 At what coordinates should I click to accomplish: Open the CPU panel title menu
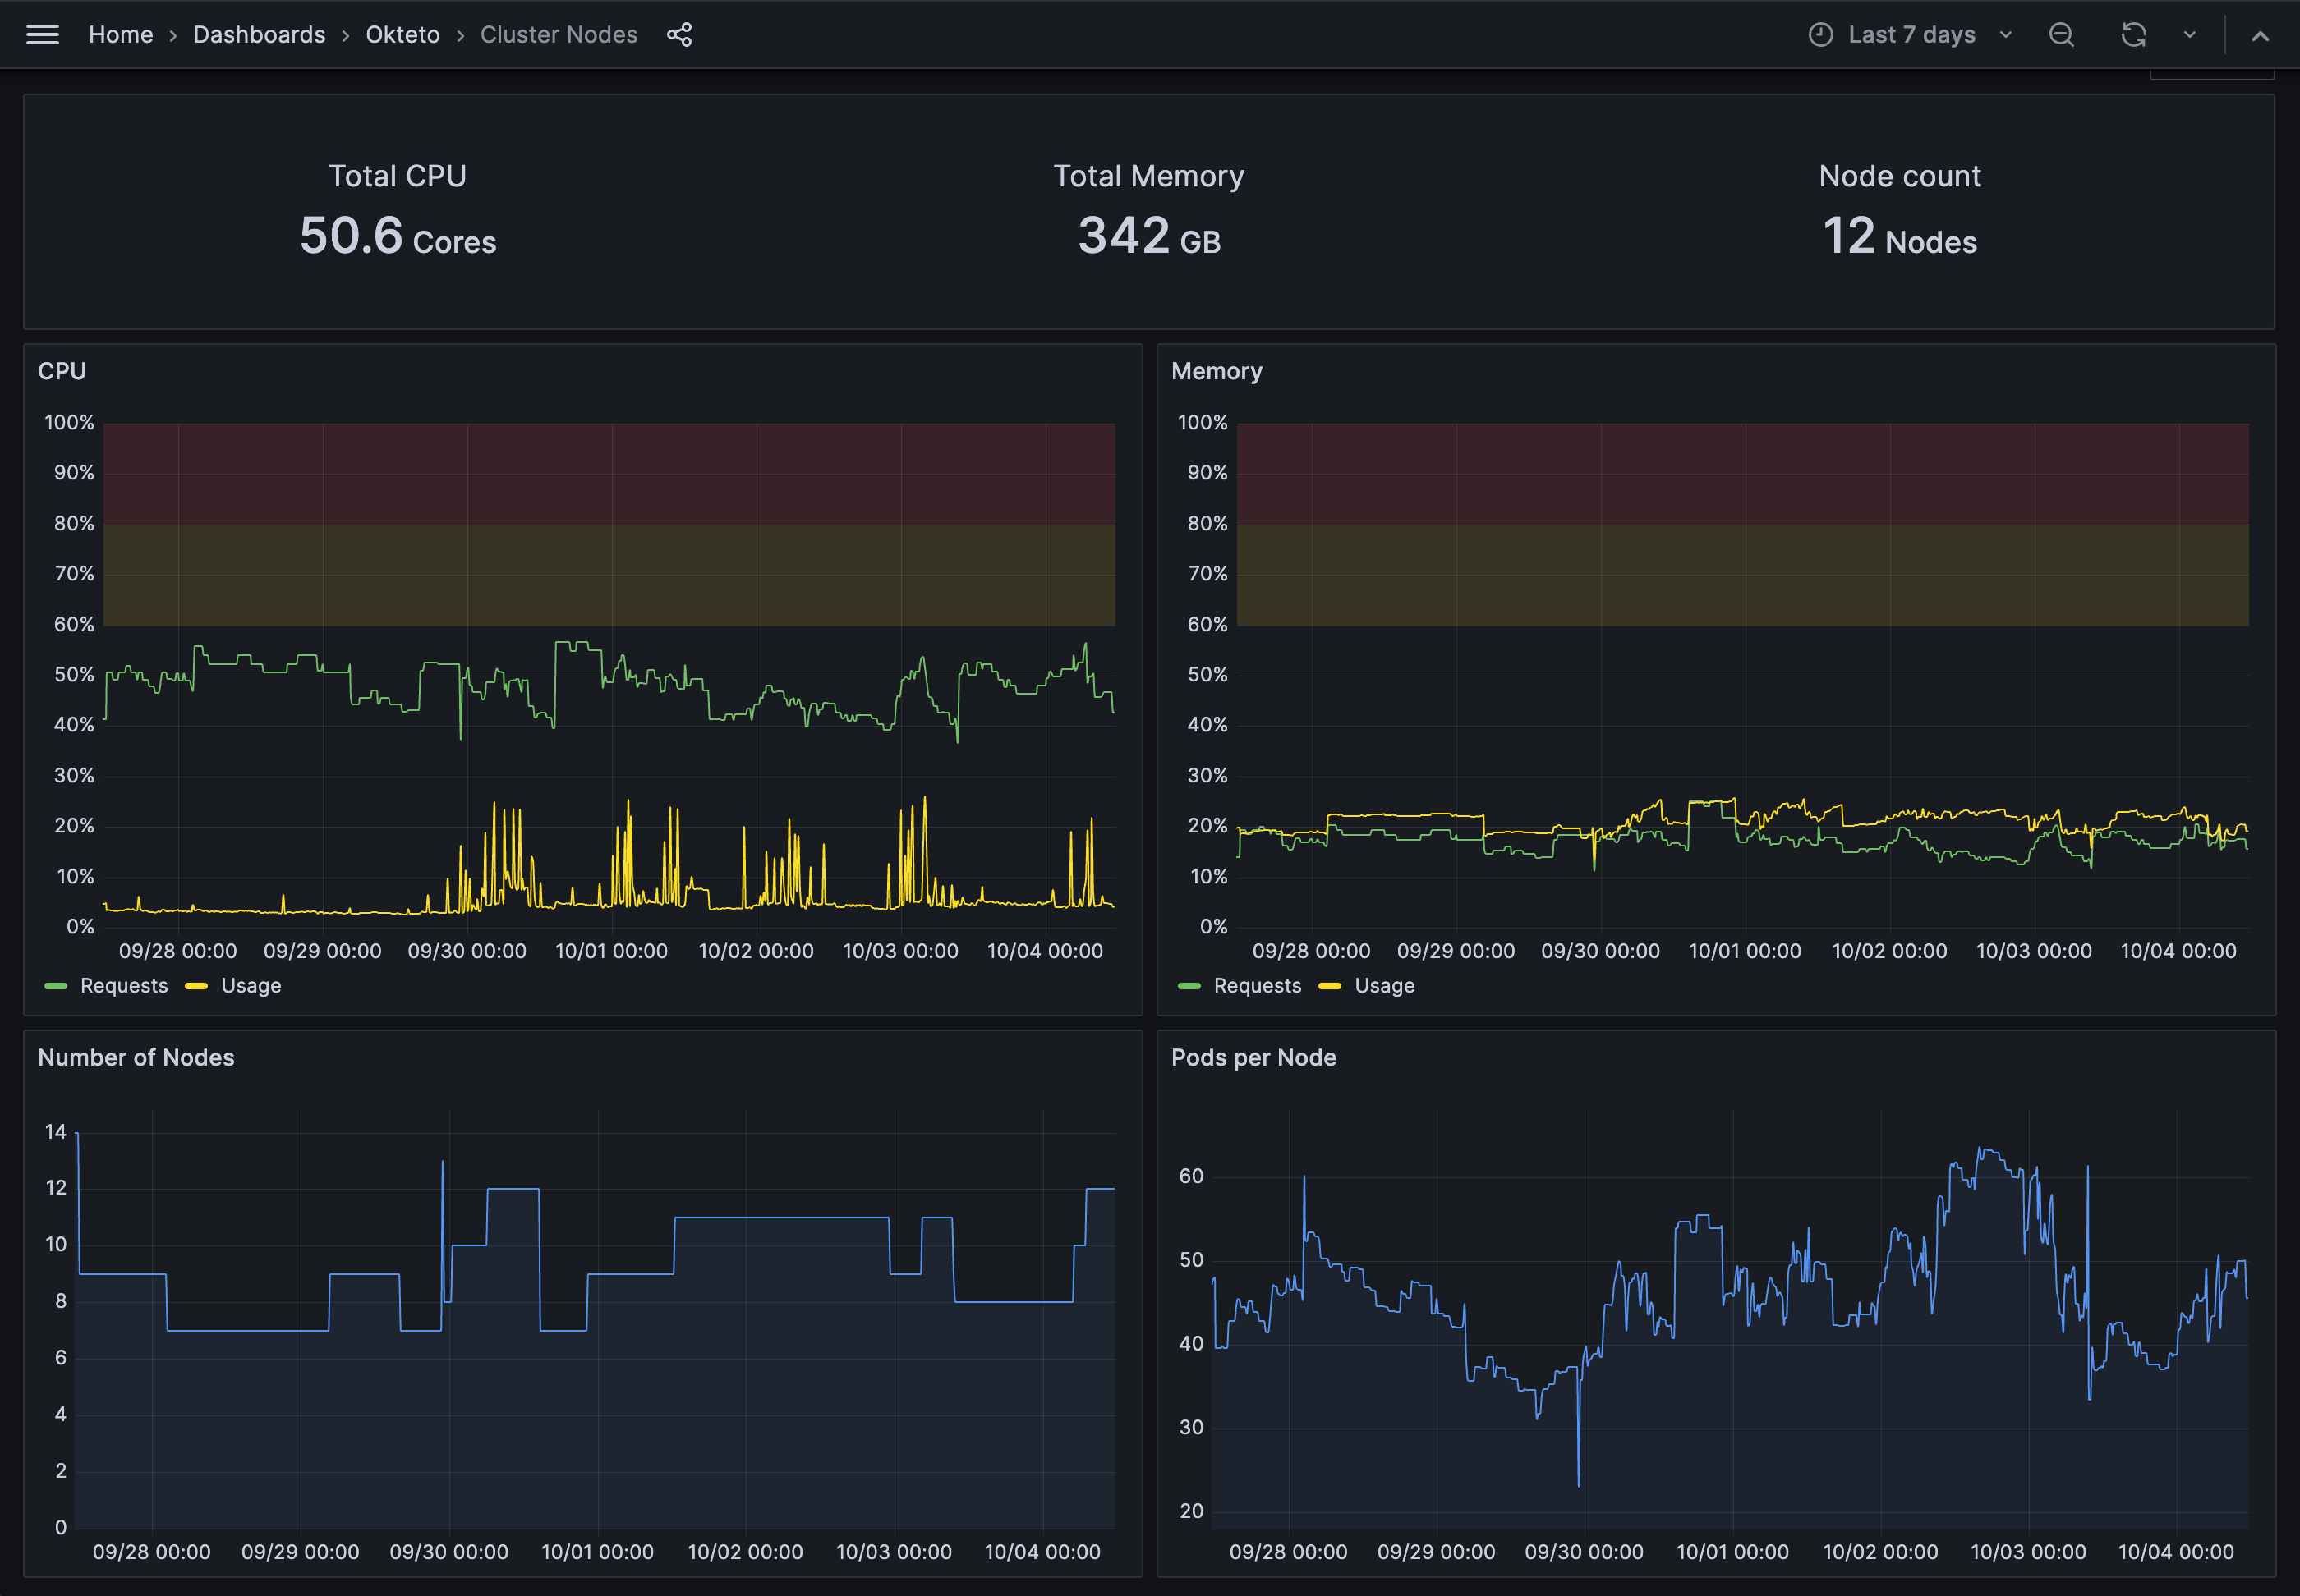click(61, 370)
